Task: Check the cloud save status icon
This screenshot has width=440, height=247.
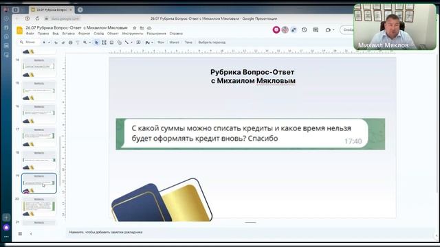Action: pyautogui.click(x=149, y=28)
